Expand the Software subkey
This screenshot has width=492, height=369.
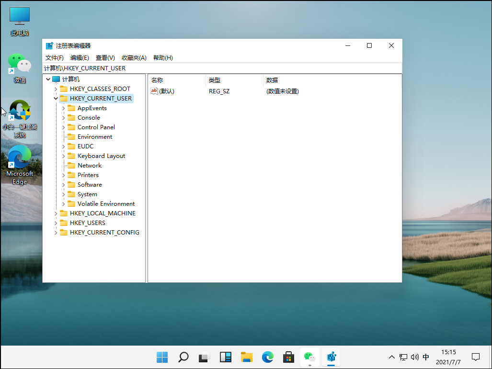point(64,184)
